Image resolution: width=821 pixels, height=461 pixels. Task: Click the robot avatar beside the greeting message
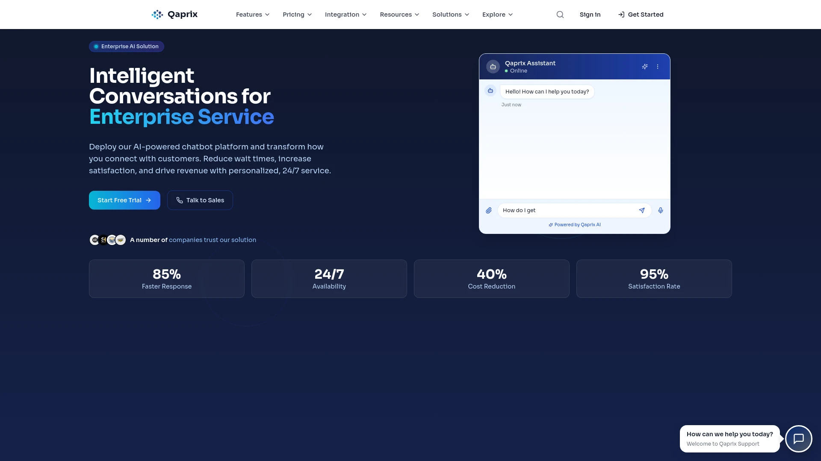coord(490,90)
